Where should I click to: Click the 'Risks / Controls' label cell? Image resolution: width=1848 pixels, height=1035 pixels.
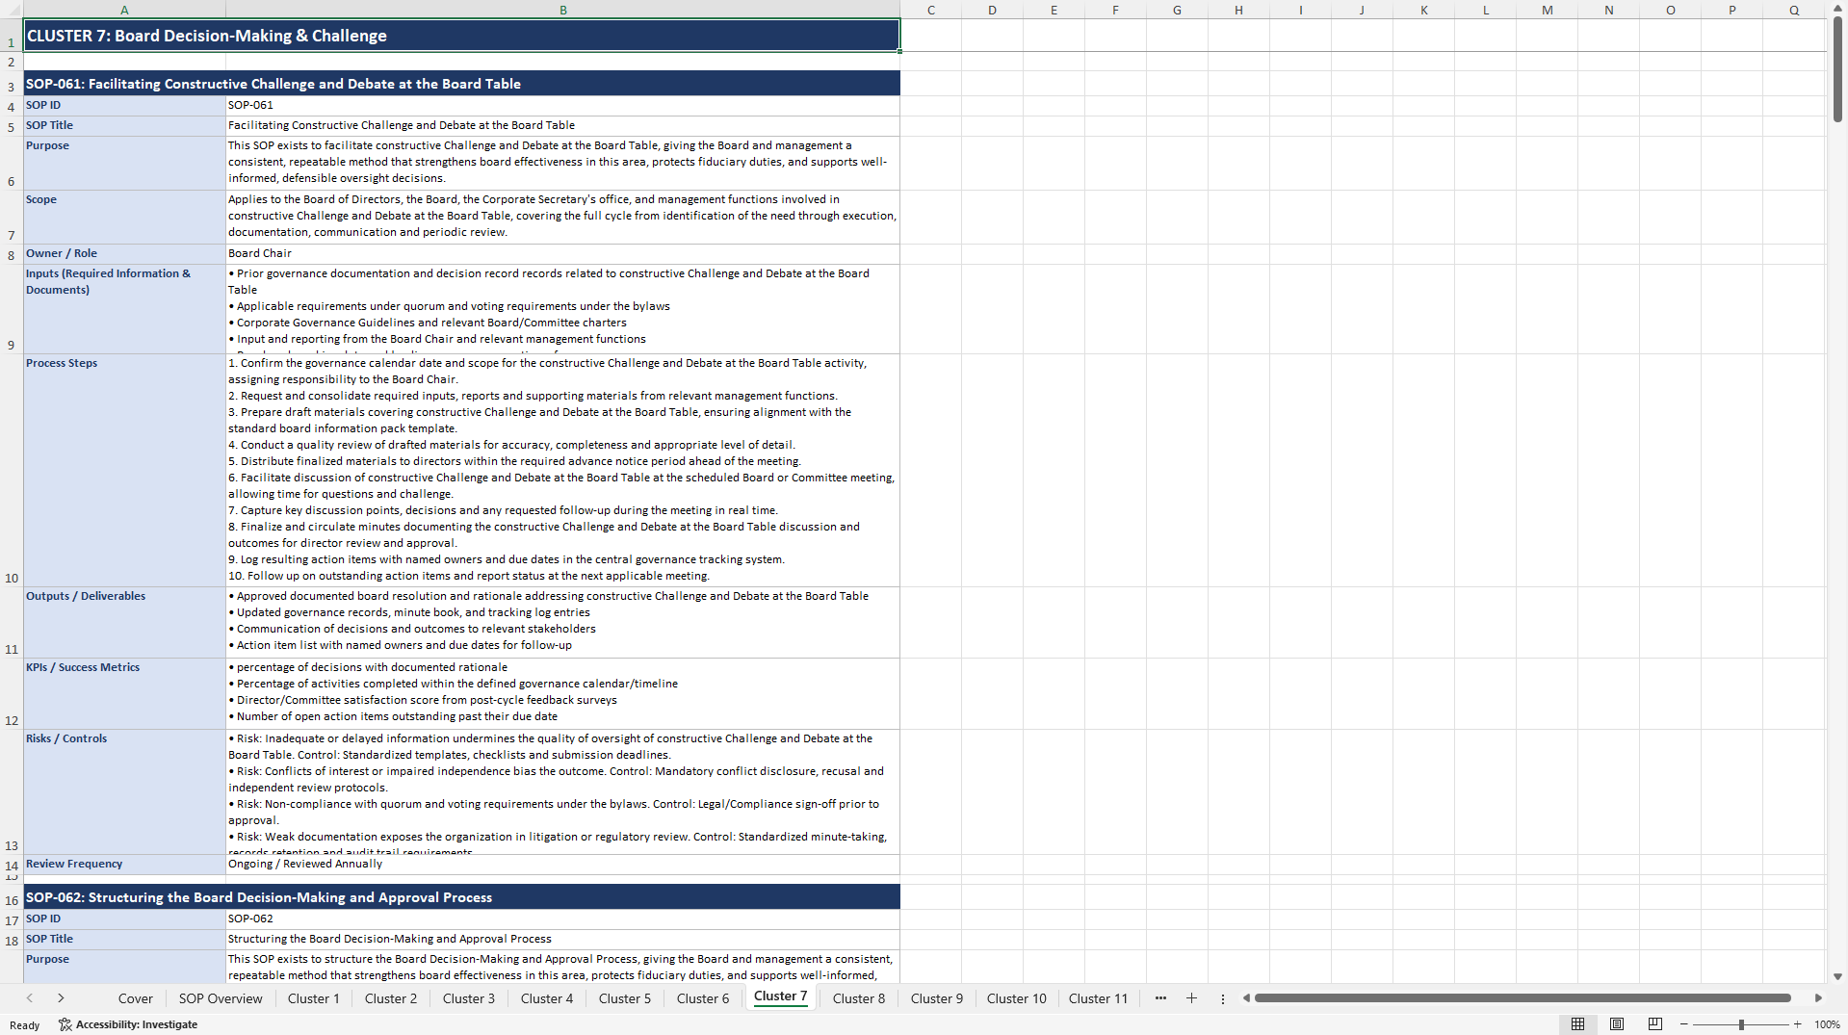pos(124,792)
